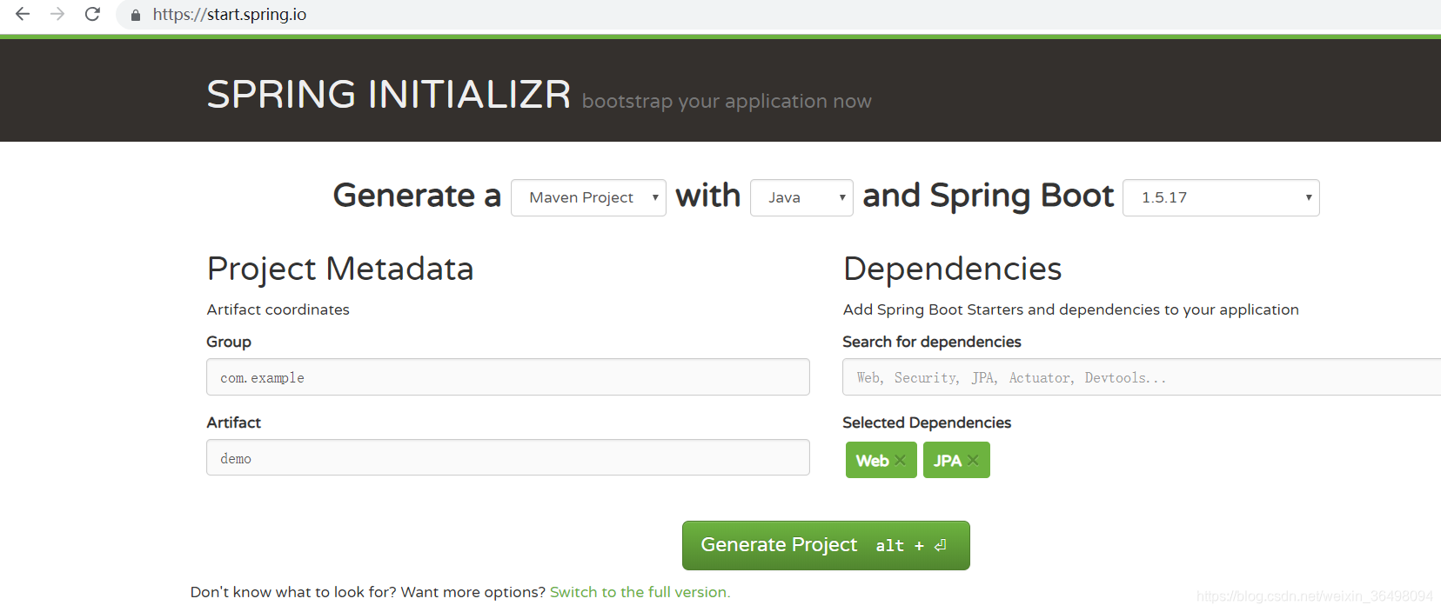Open the Spring Boot version 1.5.17 dropdown
Viewport: 1441px width, 612px height.
pos(1221,197)
